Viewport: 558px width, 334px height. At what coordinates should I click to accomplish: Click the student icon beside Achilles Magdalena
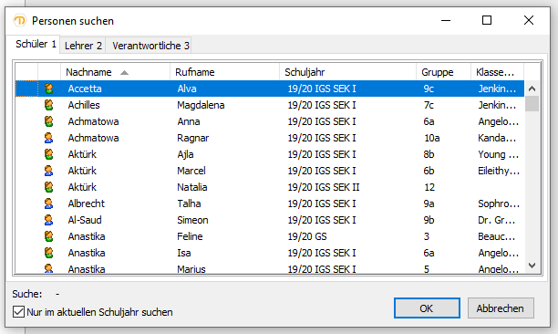tap(48, 105)
